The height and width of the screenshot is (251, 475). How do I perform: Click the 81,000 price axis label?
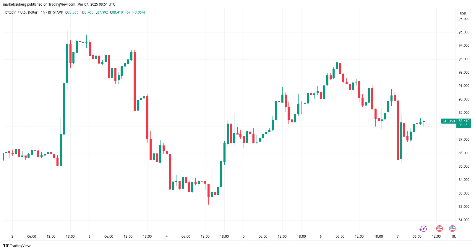[464, 220]
